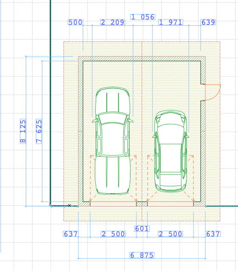Select the right 637 wall dimension

(213, 234)
